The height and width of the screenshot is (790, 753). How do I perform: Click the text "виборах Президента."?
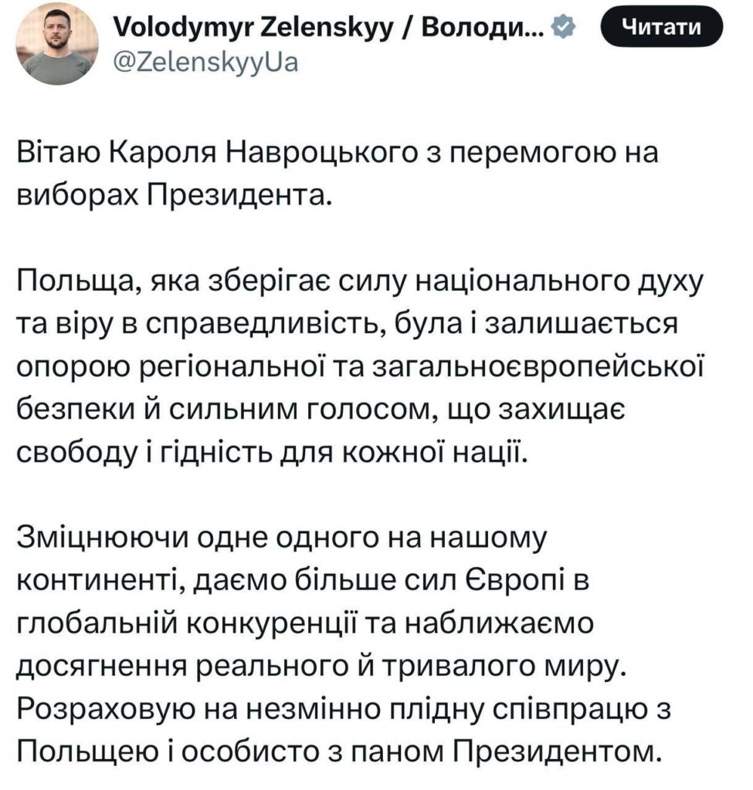(x=175, y=196)
